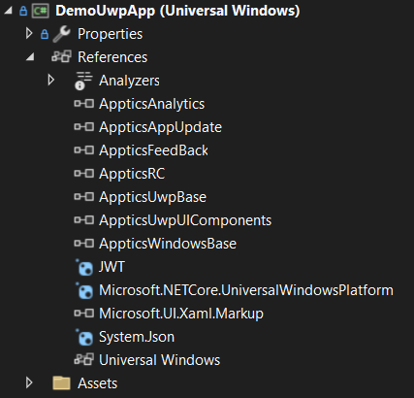Select the AppticsAppUpdate reference
Image resolution: width=414 pixels, height=398 pixels.
[160, 127]
